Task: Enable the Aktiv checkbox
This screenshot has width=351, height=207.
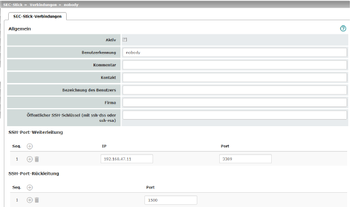Action: click(125, 40)
